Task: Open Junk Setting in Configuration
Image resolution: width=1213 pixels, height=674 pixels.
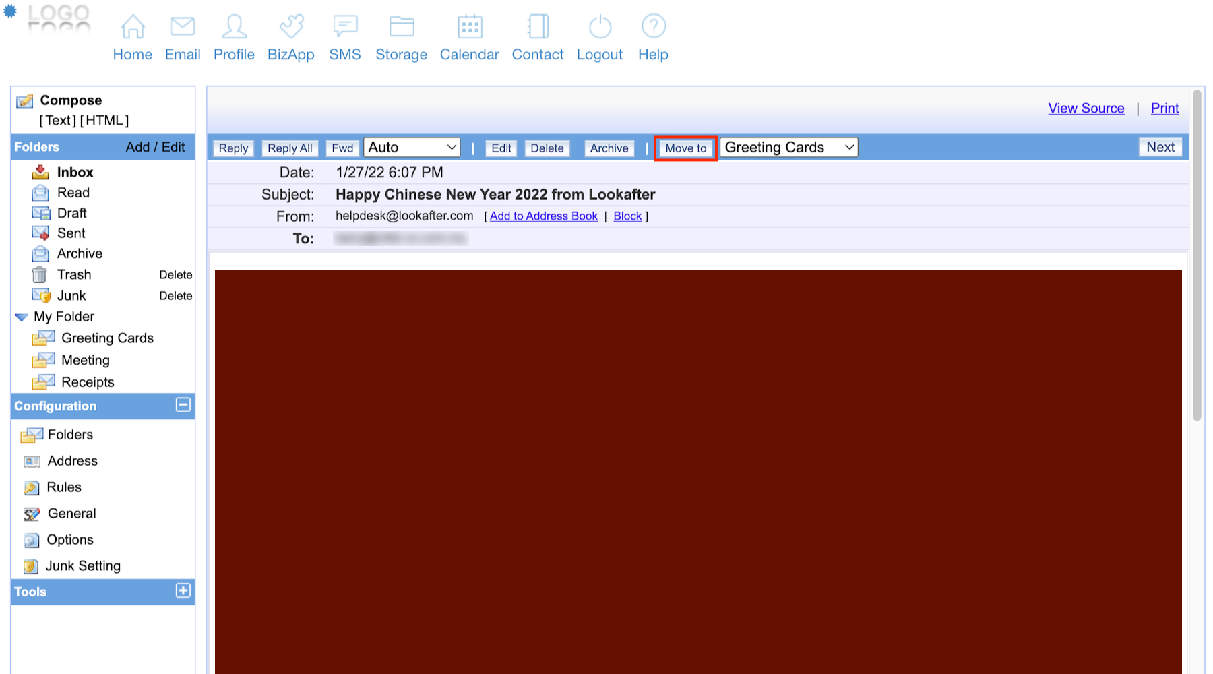Action: click(83, 566)
